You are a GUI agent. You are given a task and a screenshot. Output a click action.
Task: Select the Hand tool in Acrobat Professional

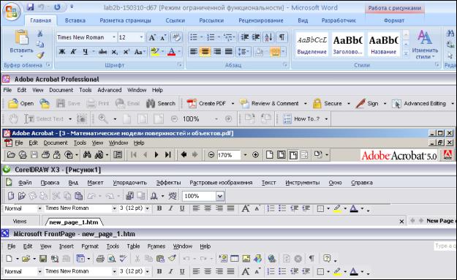click(13, 119)
